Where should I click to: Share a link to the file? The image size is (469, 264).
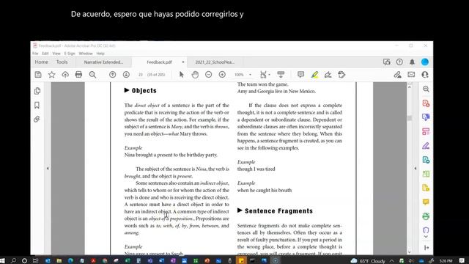(x=397, y=75)
